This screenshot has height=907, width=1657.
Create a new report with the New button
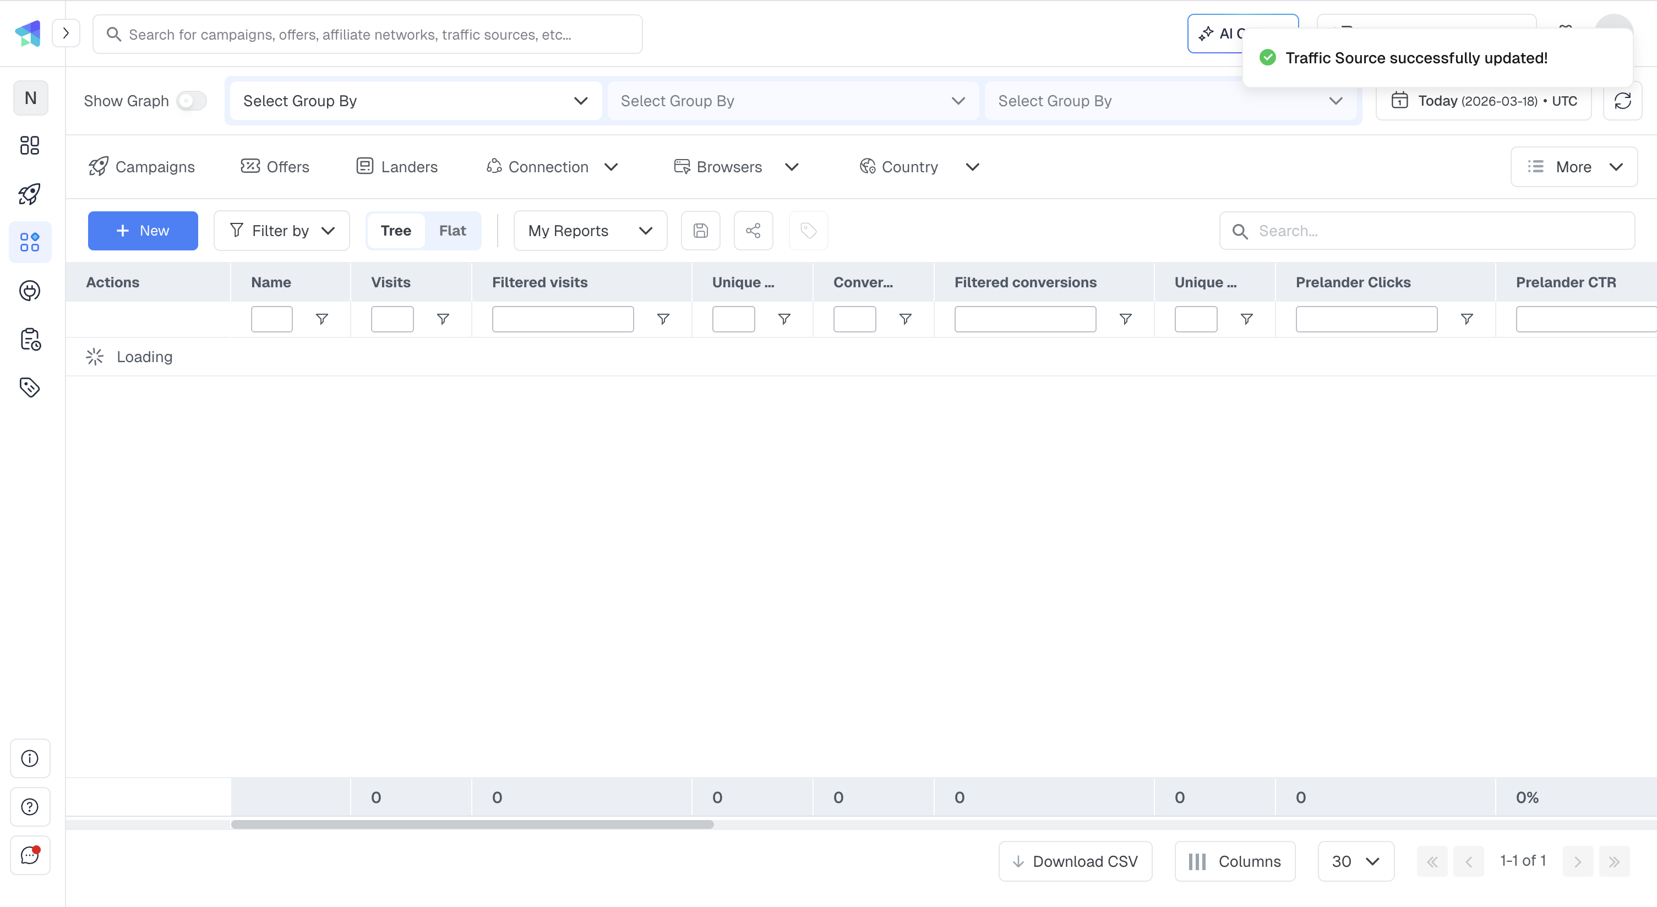[142, 230]
